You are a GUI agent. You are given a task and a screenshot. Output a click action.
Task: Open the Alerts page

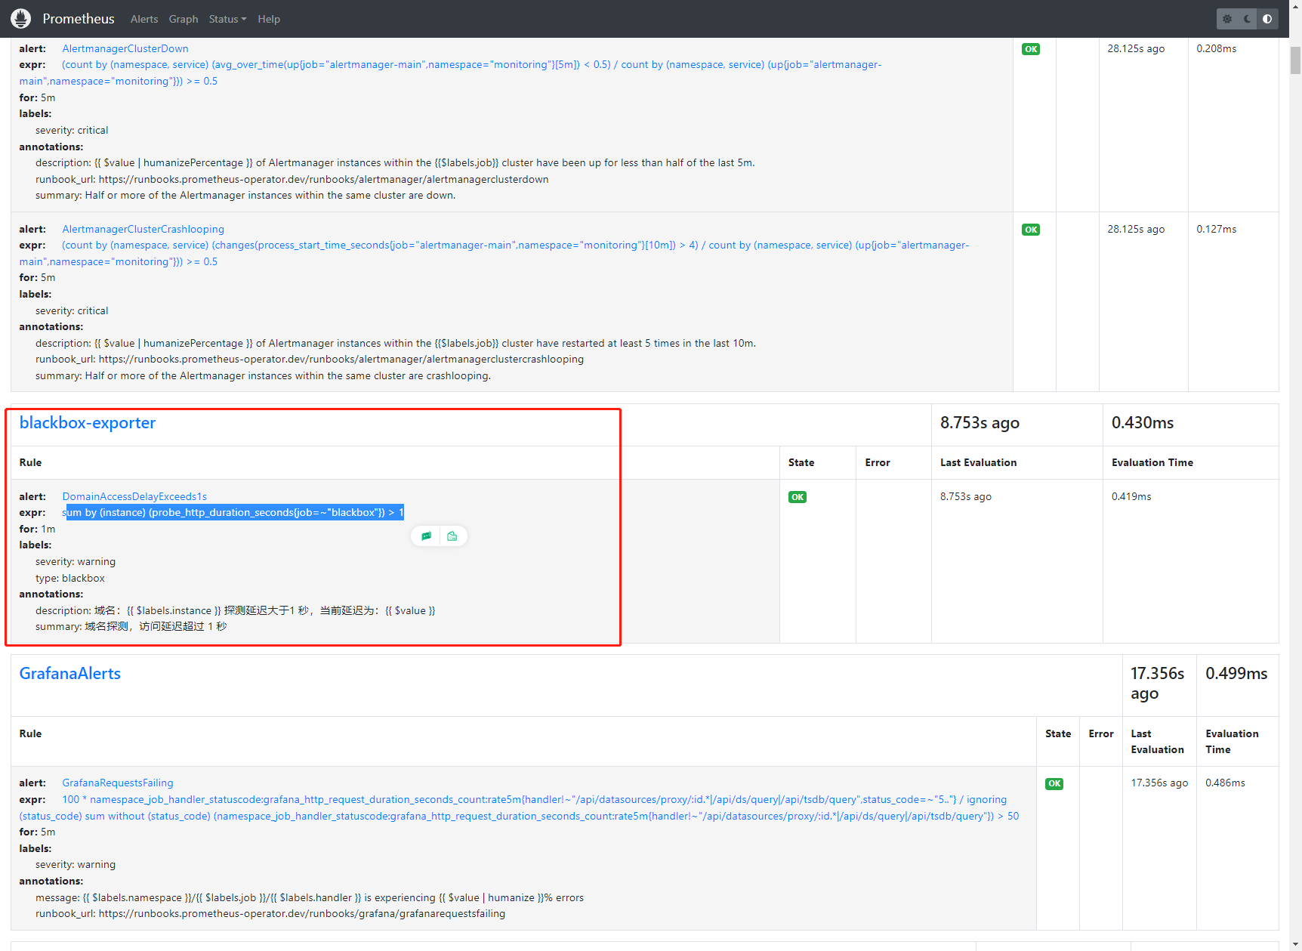(x=144, y=19)
